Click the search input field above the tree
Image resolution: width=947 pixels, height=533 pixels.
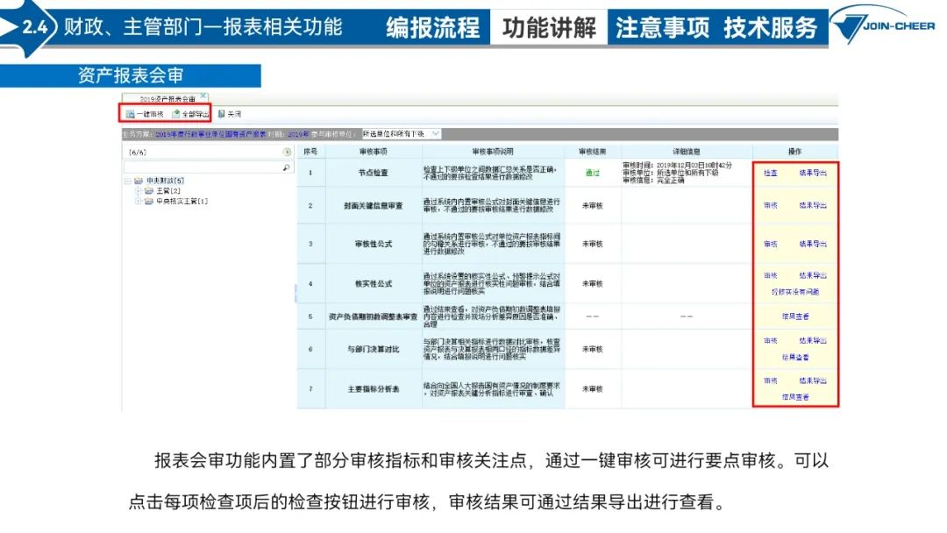[x=202, y=167]
